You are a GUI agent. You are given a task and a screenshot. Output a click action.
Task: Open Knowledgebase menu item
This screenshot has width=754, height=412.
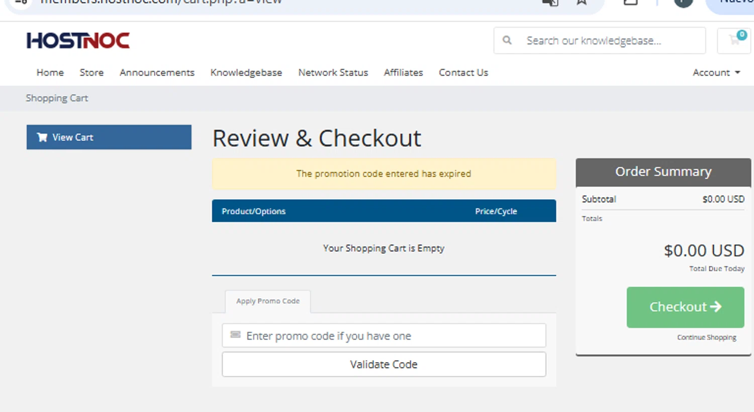(246, 72)
